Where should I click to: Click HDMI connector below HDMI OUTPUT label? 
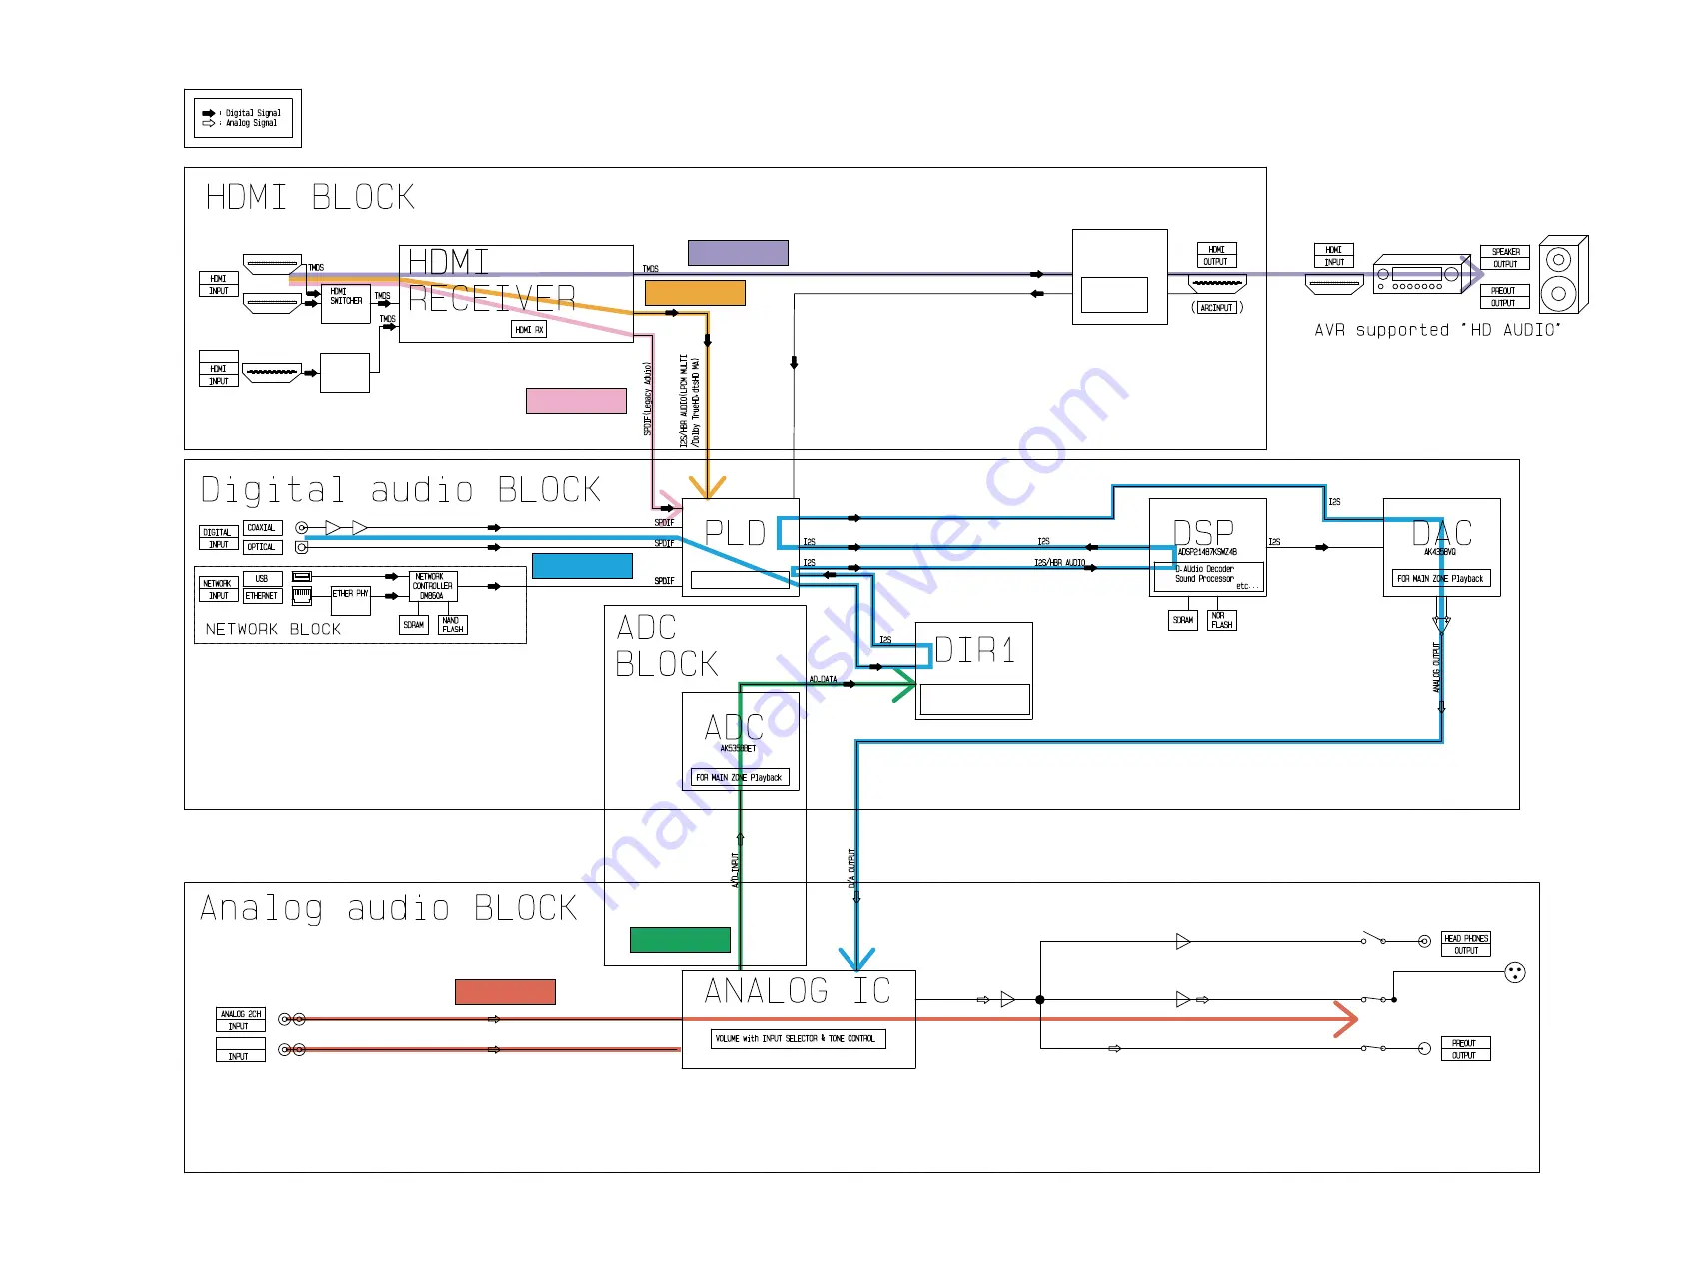pyautogui.click(x=1217, y=284)
